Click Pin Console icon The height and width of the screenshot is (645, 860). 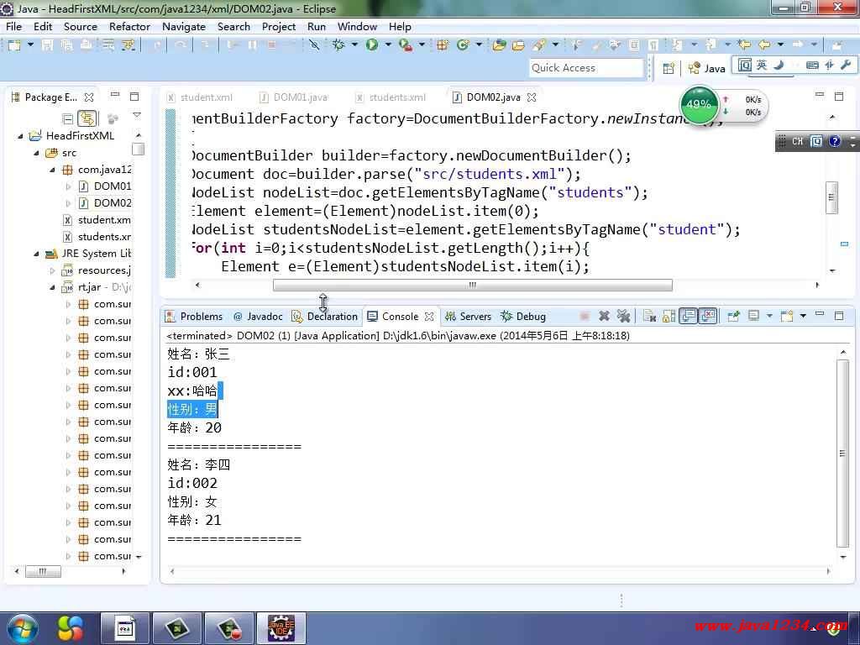[x=733, y=316]
